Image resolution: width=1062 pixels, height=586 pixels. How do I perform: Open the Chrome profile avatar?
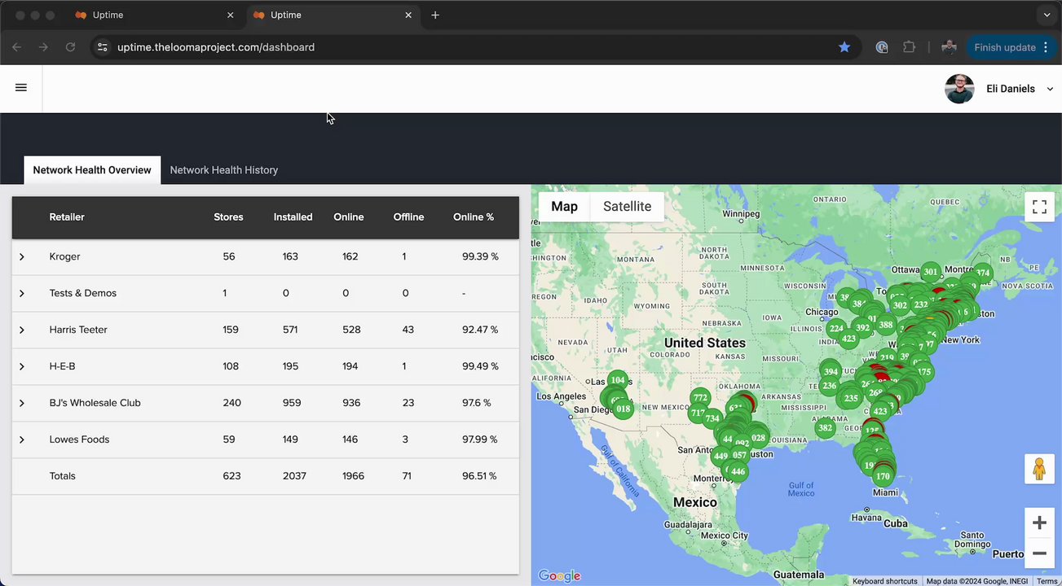(949, 47)
